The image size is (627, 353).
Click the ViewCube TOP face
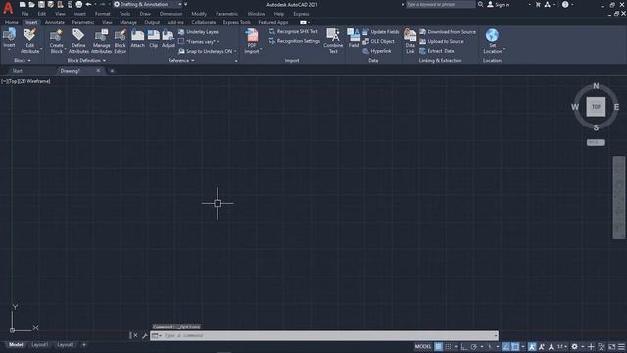coord(596,107)
